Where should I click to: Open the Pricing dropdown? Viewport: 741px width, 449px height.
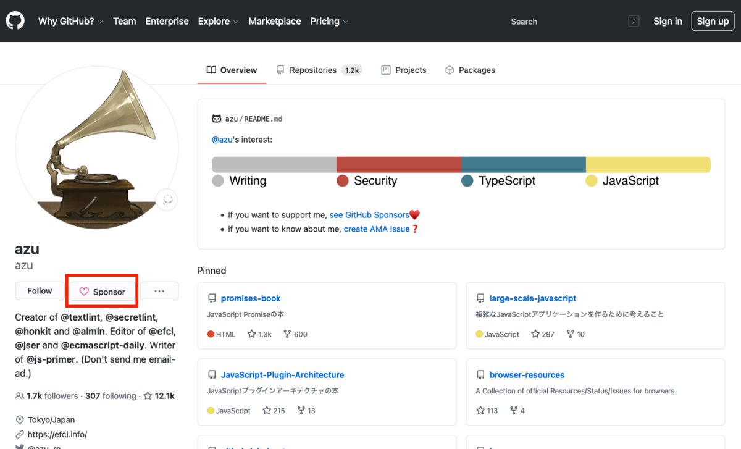(x=329, y=21)
